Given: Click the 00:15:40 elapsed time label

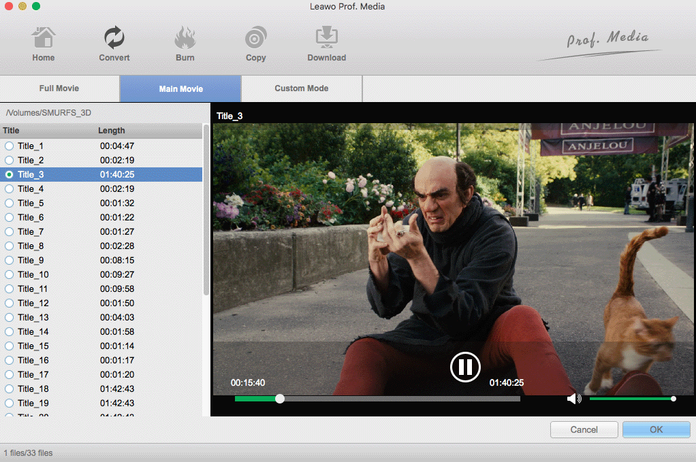Looking at the screenshot, I should coord(248,382).
